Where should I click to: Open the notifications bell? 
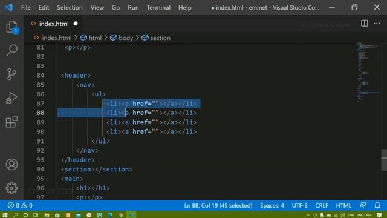click(377, 206)
